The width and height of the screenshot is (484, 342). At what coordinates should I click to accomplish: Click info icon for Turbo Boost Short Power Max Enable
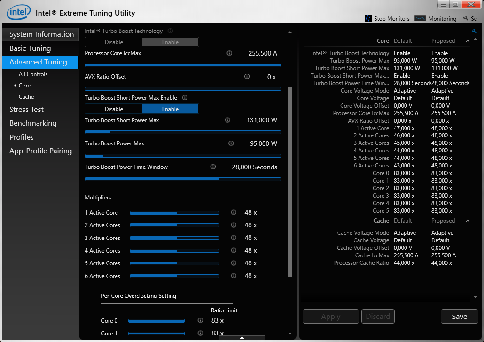(x=185, y=98)
